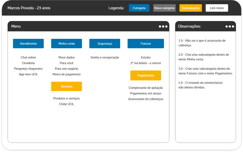The width and height of the screenshot is (243, 152).
Task: Open the Chat online link
Action: click(28, 57)
